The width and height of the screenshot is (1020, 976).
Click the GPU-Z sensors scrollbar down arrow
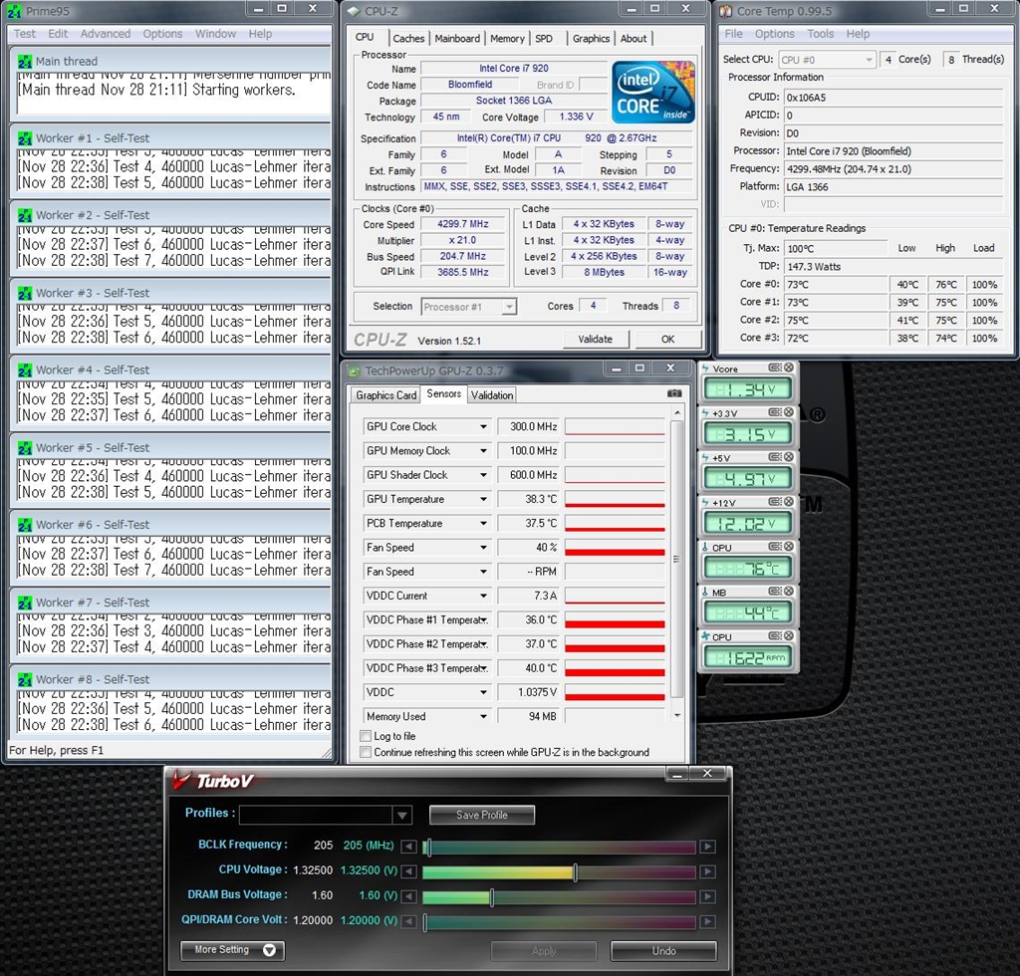[x=678, y=715]
